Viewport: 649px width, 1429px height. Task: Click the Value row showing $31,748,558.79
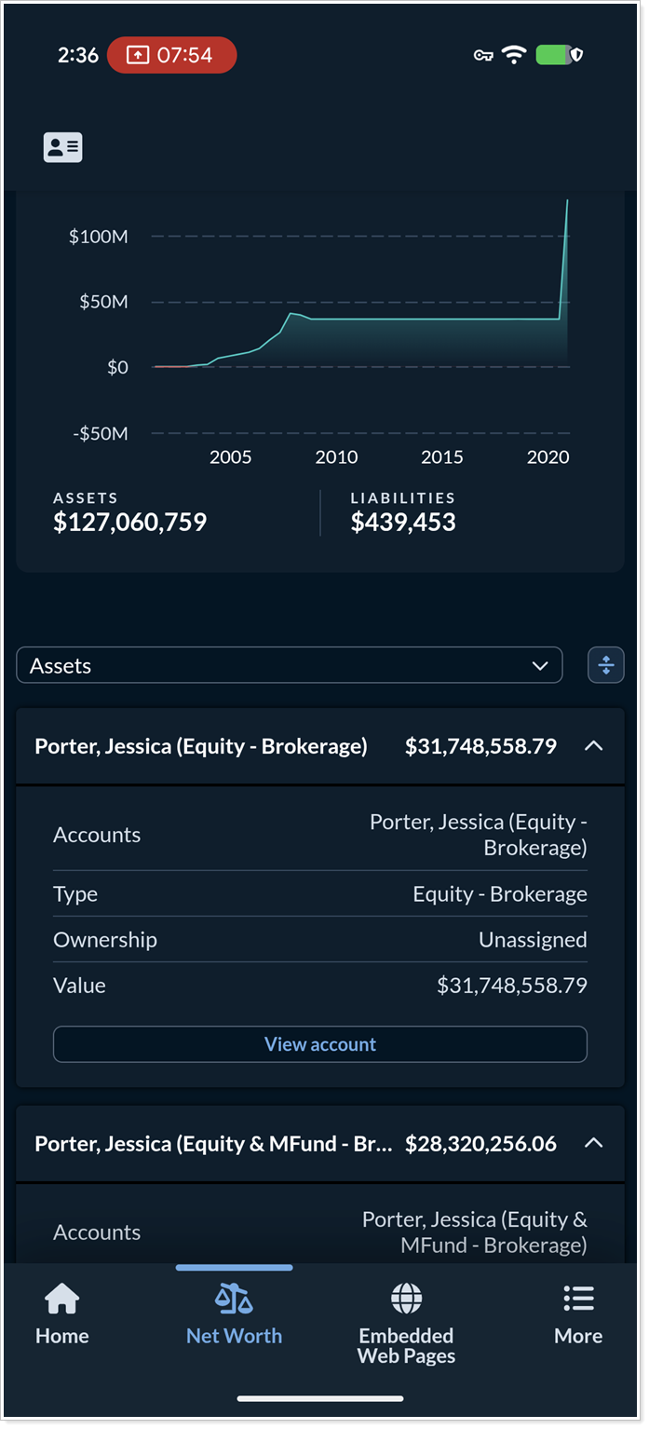tap(320, 986)
